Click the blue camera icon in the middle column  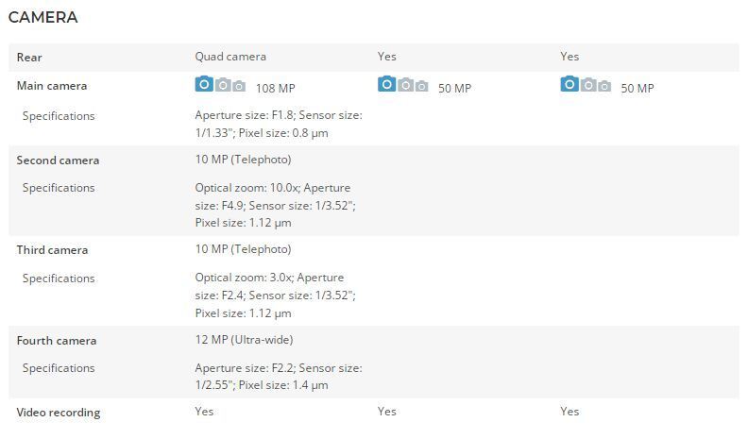[386, 85]
